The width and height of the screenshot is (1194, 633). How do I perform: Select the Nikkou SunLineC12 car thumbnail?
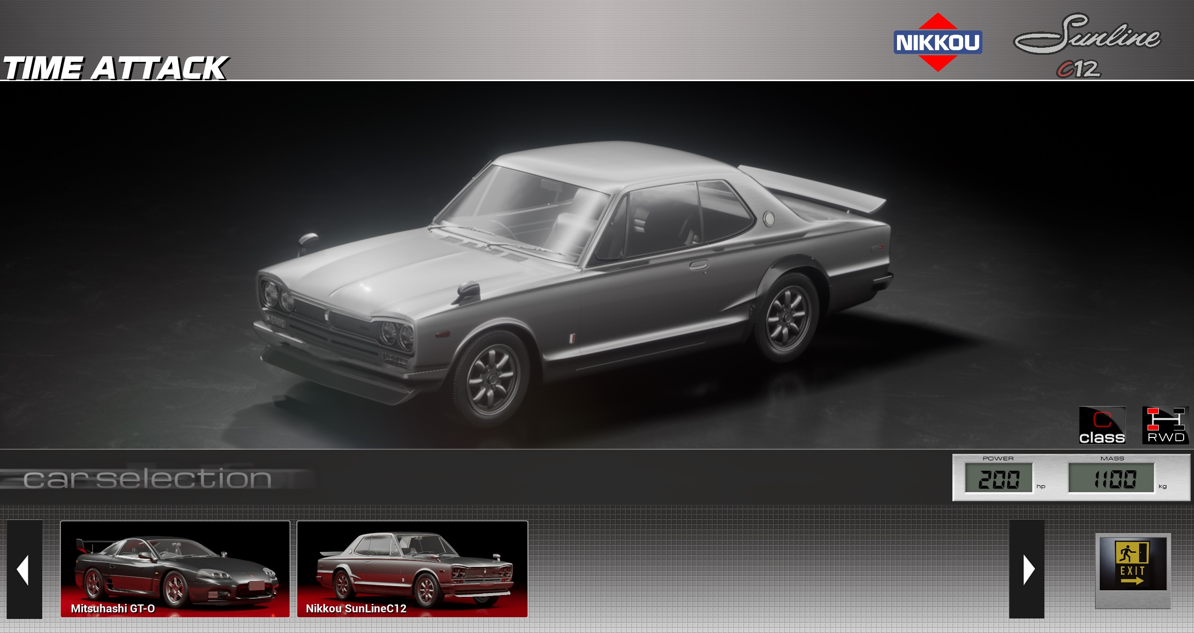pos(412,569)
